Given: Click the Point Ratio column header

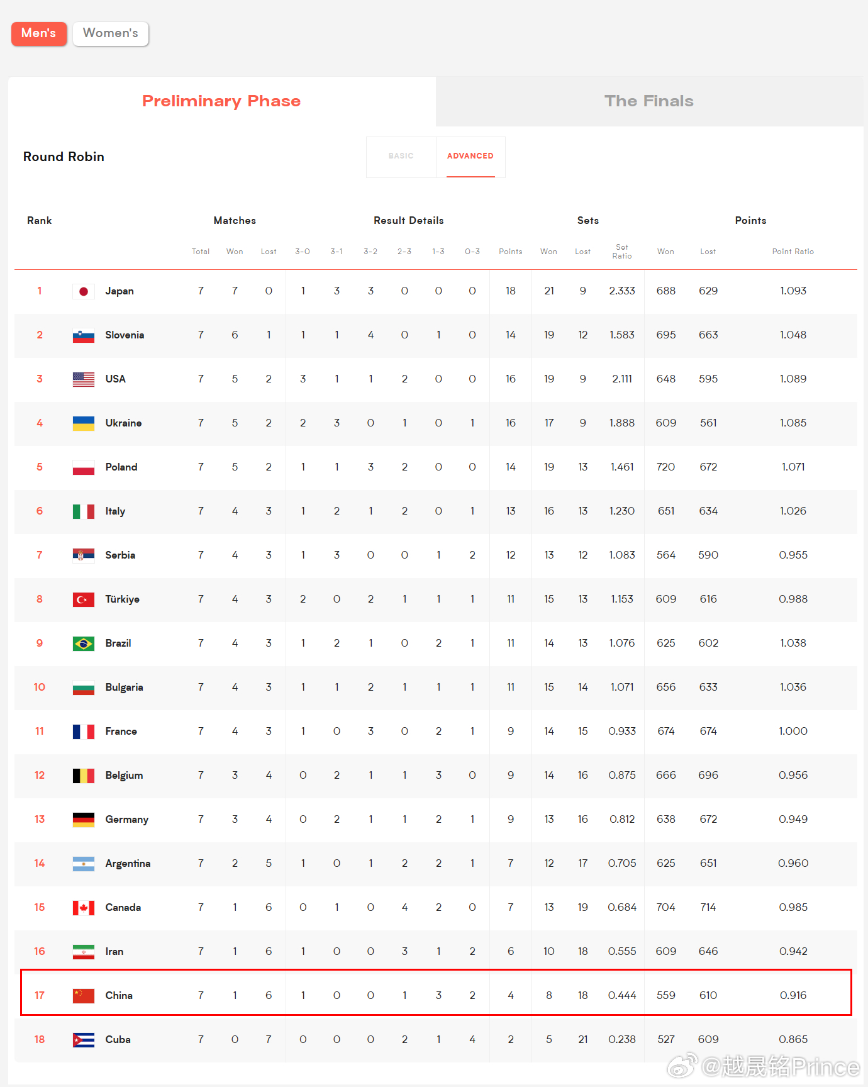Looking at the screenshot, I should (793, 252).
